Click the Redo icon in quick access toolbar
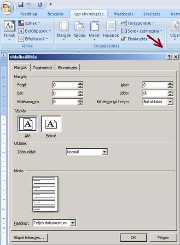Viewport: 180px width, 245px height. [40, 5]
